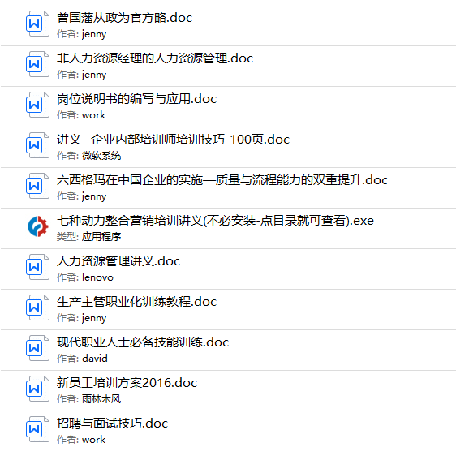Click the document icon for 人力资源管理讲义.doc
Screen dimensions: 456x456
(x=37, y=267)
